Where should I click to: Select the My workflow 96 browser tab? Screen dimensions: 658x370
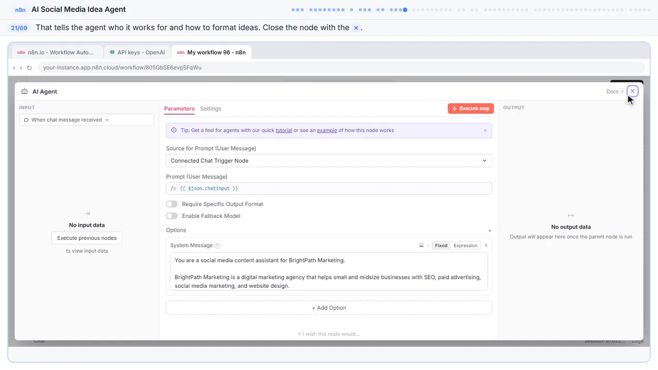tap(211, 52)
